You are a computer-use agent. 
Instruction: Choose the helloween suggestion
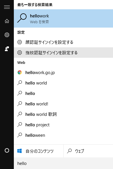click(63, 135)
